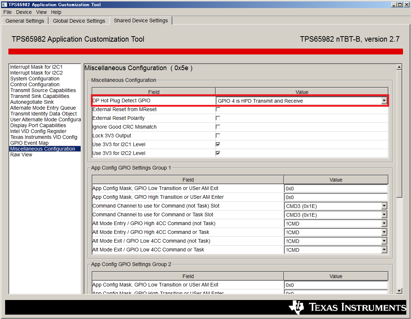
Task: Click the scrollbar down arrow
Action: tap(399, 290)
